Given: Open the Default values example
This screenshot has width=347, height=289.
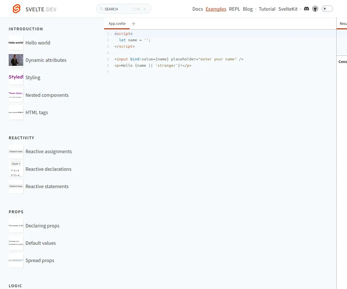Looking at the screenshot, I should (41, 243).
